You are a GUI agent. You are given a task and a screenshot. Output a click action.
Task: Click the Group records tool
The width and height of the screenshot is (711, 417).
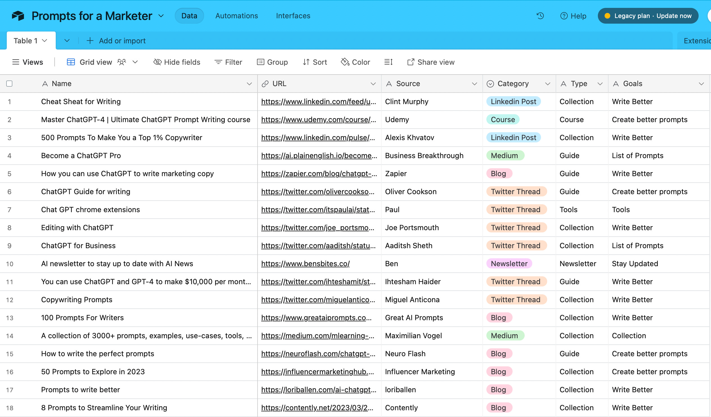[272, 62]
